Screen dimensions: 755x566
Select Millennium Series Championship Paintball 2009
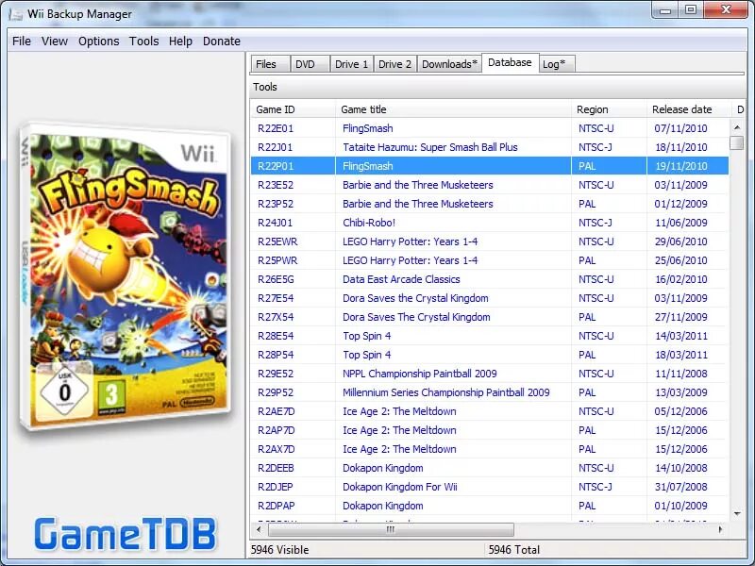coord(489,392)
